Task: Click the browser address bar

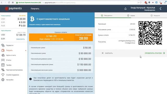Action: 79,2
